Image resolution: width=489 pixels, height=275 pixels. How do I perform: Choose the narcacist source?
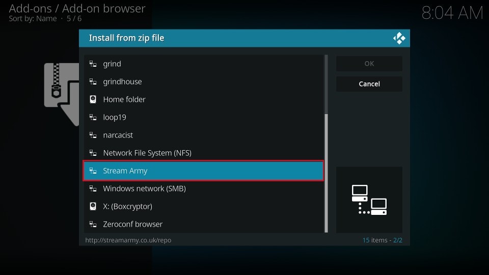[x=204, y=135]
